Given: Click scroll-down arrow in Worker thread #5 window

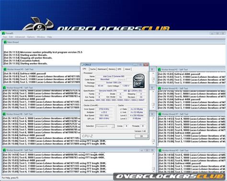Looking at the screenshot, I should point(153,82).
